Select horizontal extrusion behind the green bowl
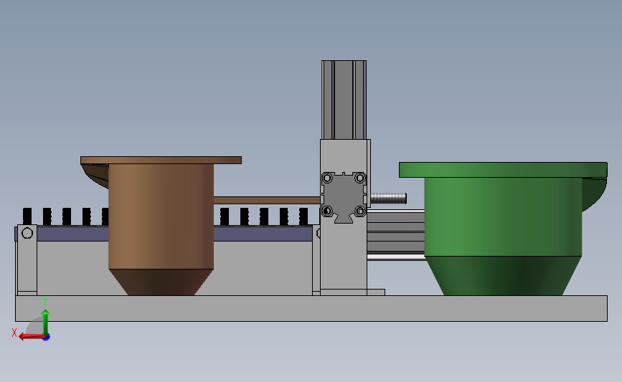The height and width of the screenshot is (382, 622). [x=396, y=234]
